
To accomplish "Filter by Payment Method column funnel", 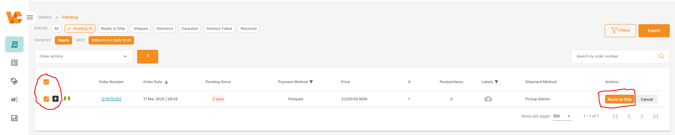I will pyautogui.click(x=311, y=82).
